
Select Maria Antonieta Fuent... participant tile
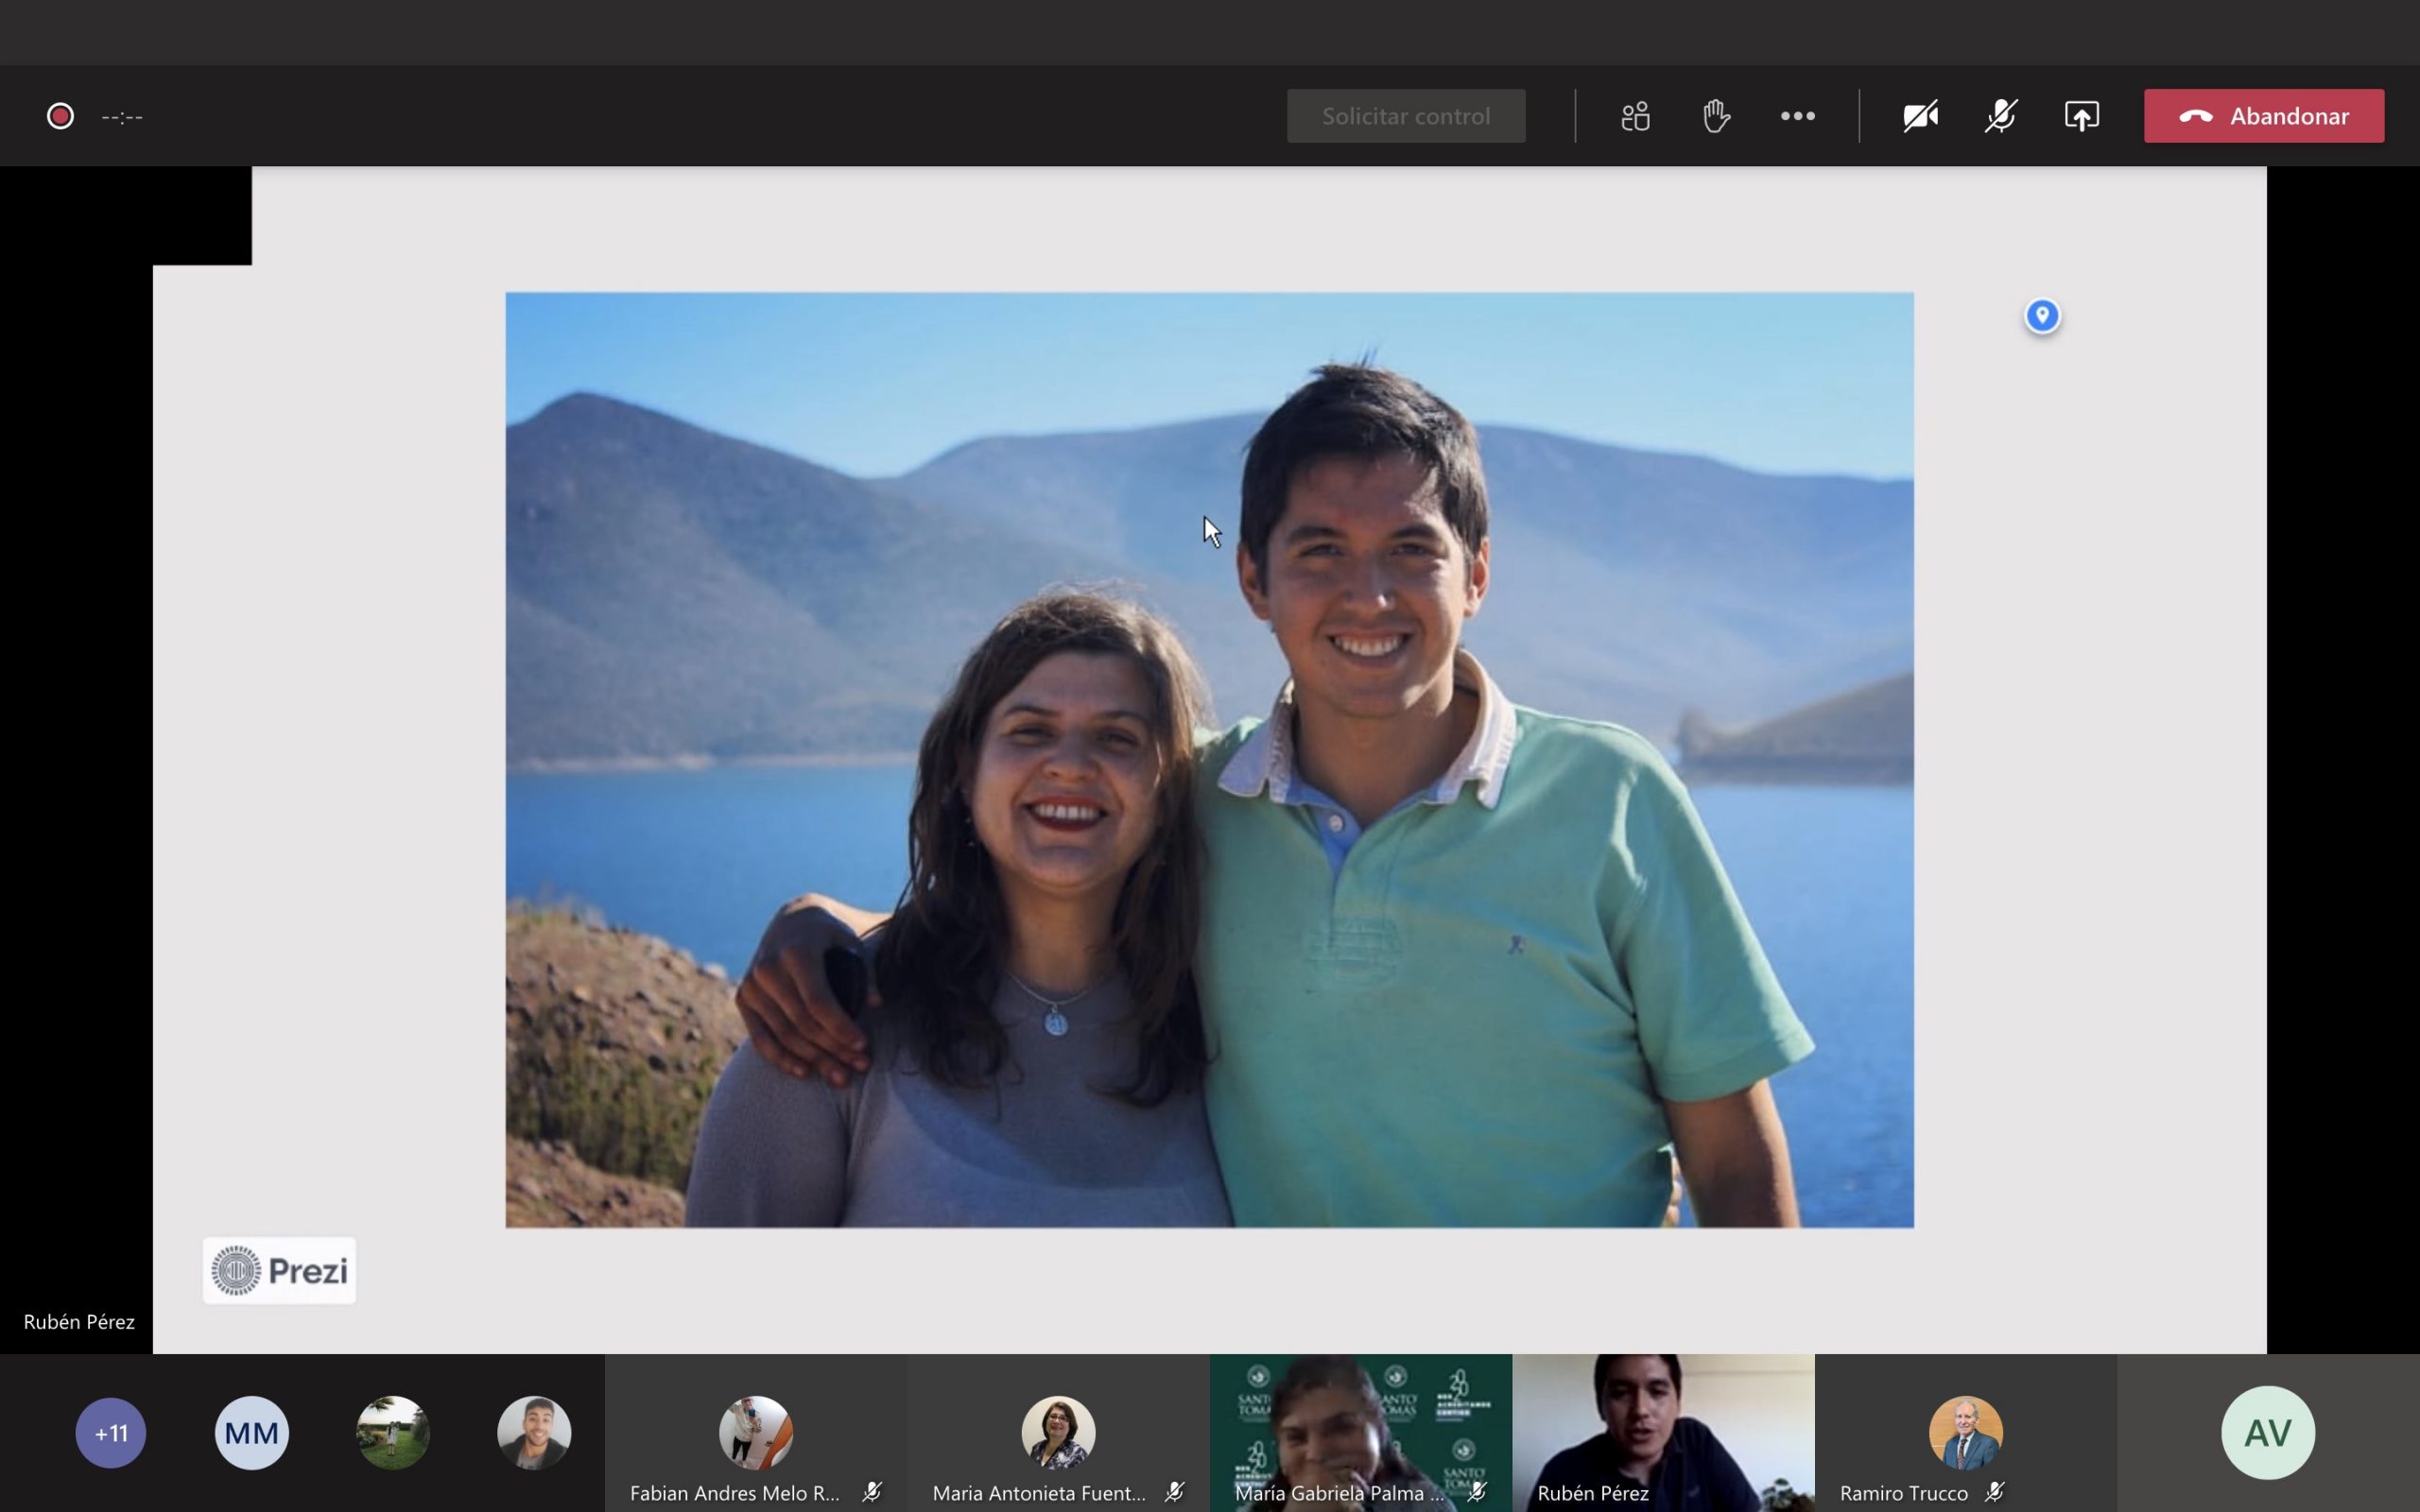(1058, 1433)
